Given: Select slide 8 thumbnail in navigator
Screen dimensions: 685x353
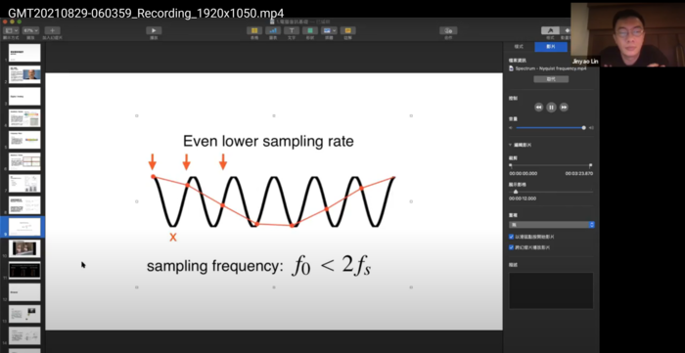Looking at the screenshot, I should coord(24,205).
